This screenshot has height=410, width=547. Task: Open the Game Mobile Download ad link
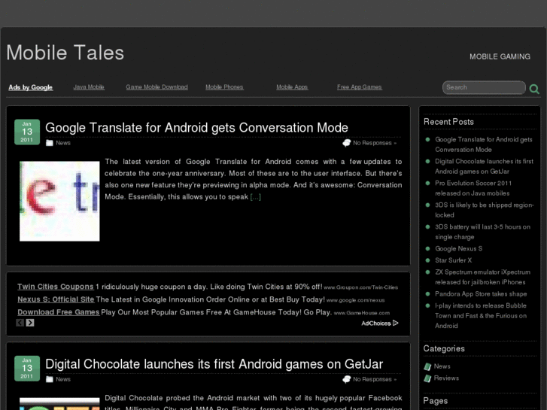click(x=157, y=87)
